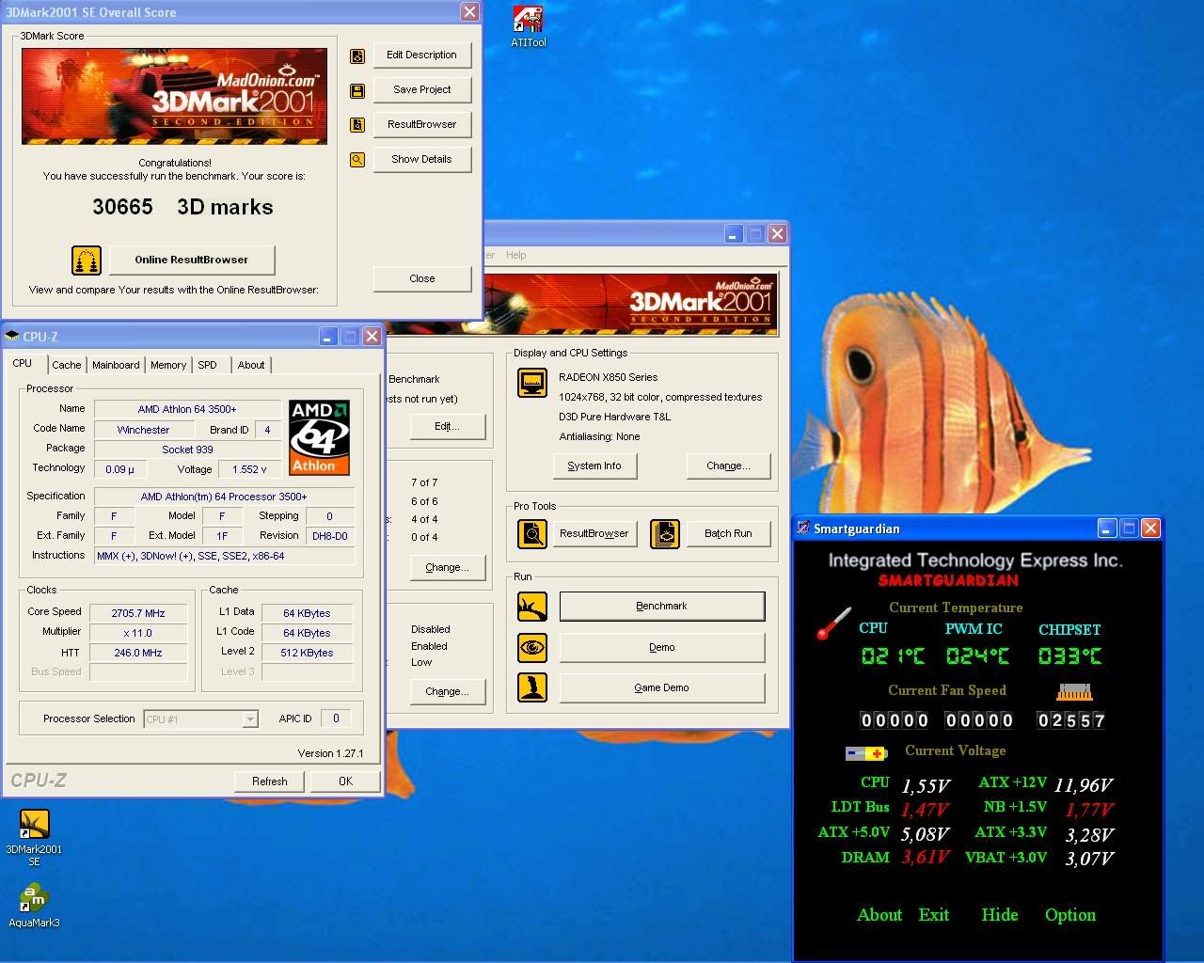Image resolution: width=1204 pixels, height=963 pixels.
Task: Click the '02557' fan speed reading
Action: click(1071, 720)
